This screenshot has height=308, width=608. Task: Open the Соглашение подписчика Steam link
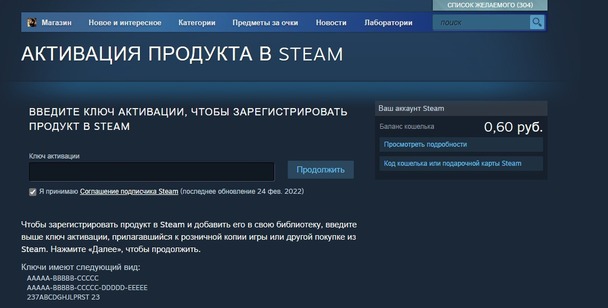[x=129, y=191]
